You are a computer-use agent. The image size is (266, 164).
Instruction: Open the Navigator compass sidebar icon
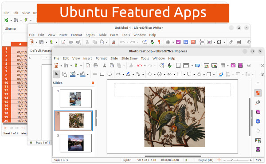tap(258, 121)
